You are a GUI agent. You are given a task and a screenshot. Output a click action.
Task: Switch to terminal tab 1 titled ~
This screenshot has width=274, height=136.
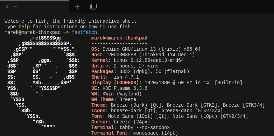coord(35,7)
